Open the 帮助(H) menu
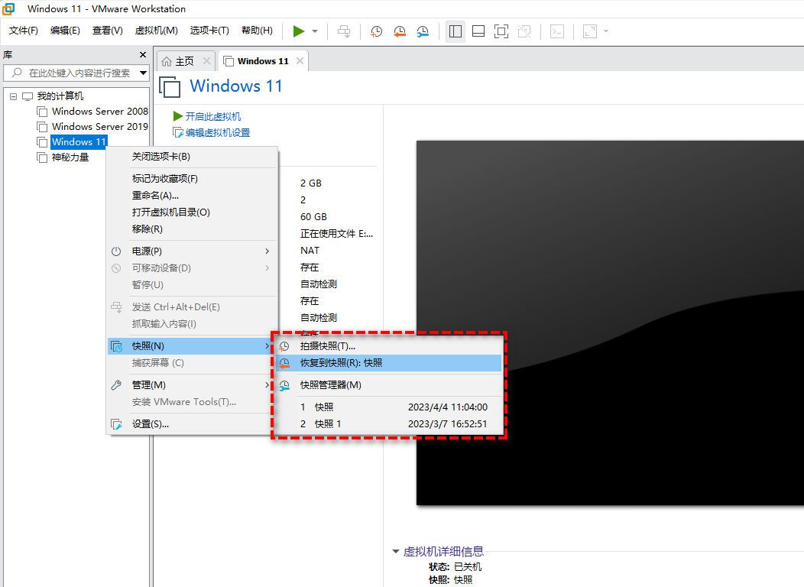Screen dimensions: 804x587 tap(257, 31)
